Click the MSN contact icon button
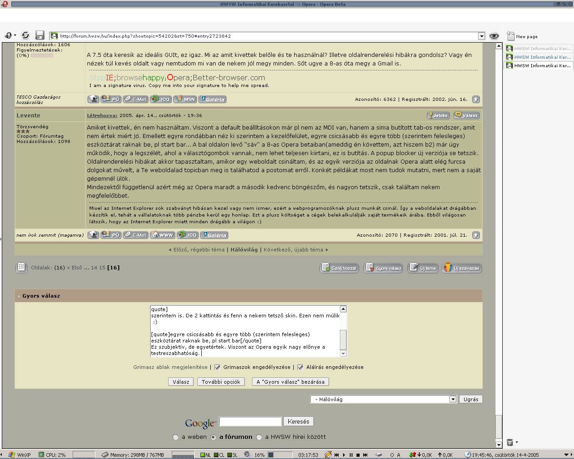This screenshot has width=574, height=459. click(185, 99)
